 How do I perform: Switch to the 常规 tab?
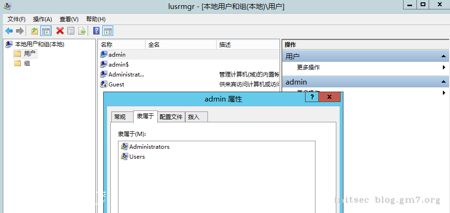pyautogui.click(x=120, y=117)
